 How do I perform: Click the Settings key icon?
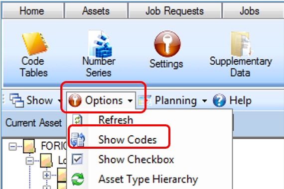167,44
